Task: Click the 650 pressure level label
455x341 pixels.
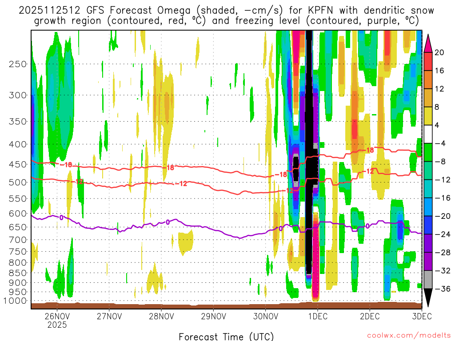Action: click(x=18, y=227)
